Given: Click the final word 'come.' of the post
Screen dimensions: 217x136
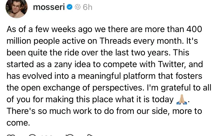Looking at the screenshot, I should point(18,123).
